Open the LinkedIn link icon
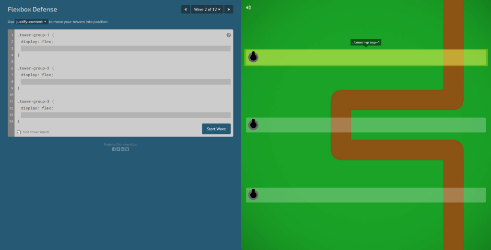The image size is (491, 250). (122, 149)
